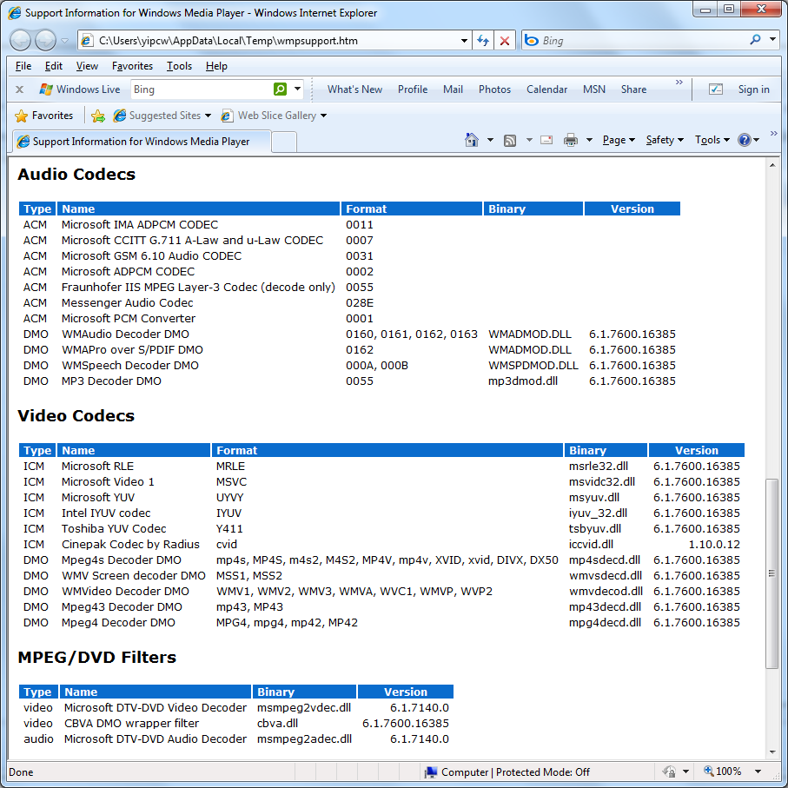The image size is (788, 788).
Task: Open the Tools command bar menu
Action: (712, 140)
